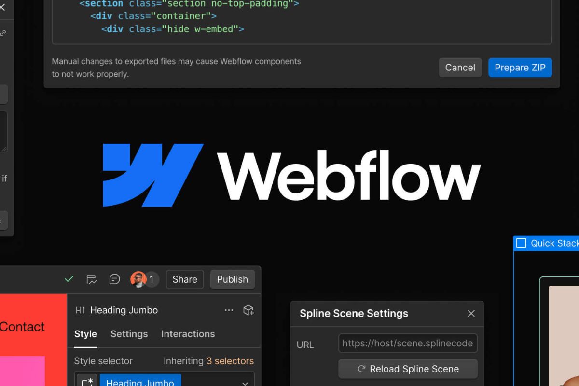Click the Contact link on the red canvas
579x386 pixels.
tap(22, 327)
